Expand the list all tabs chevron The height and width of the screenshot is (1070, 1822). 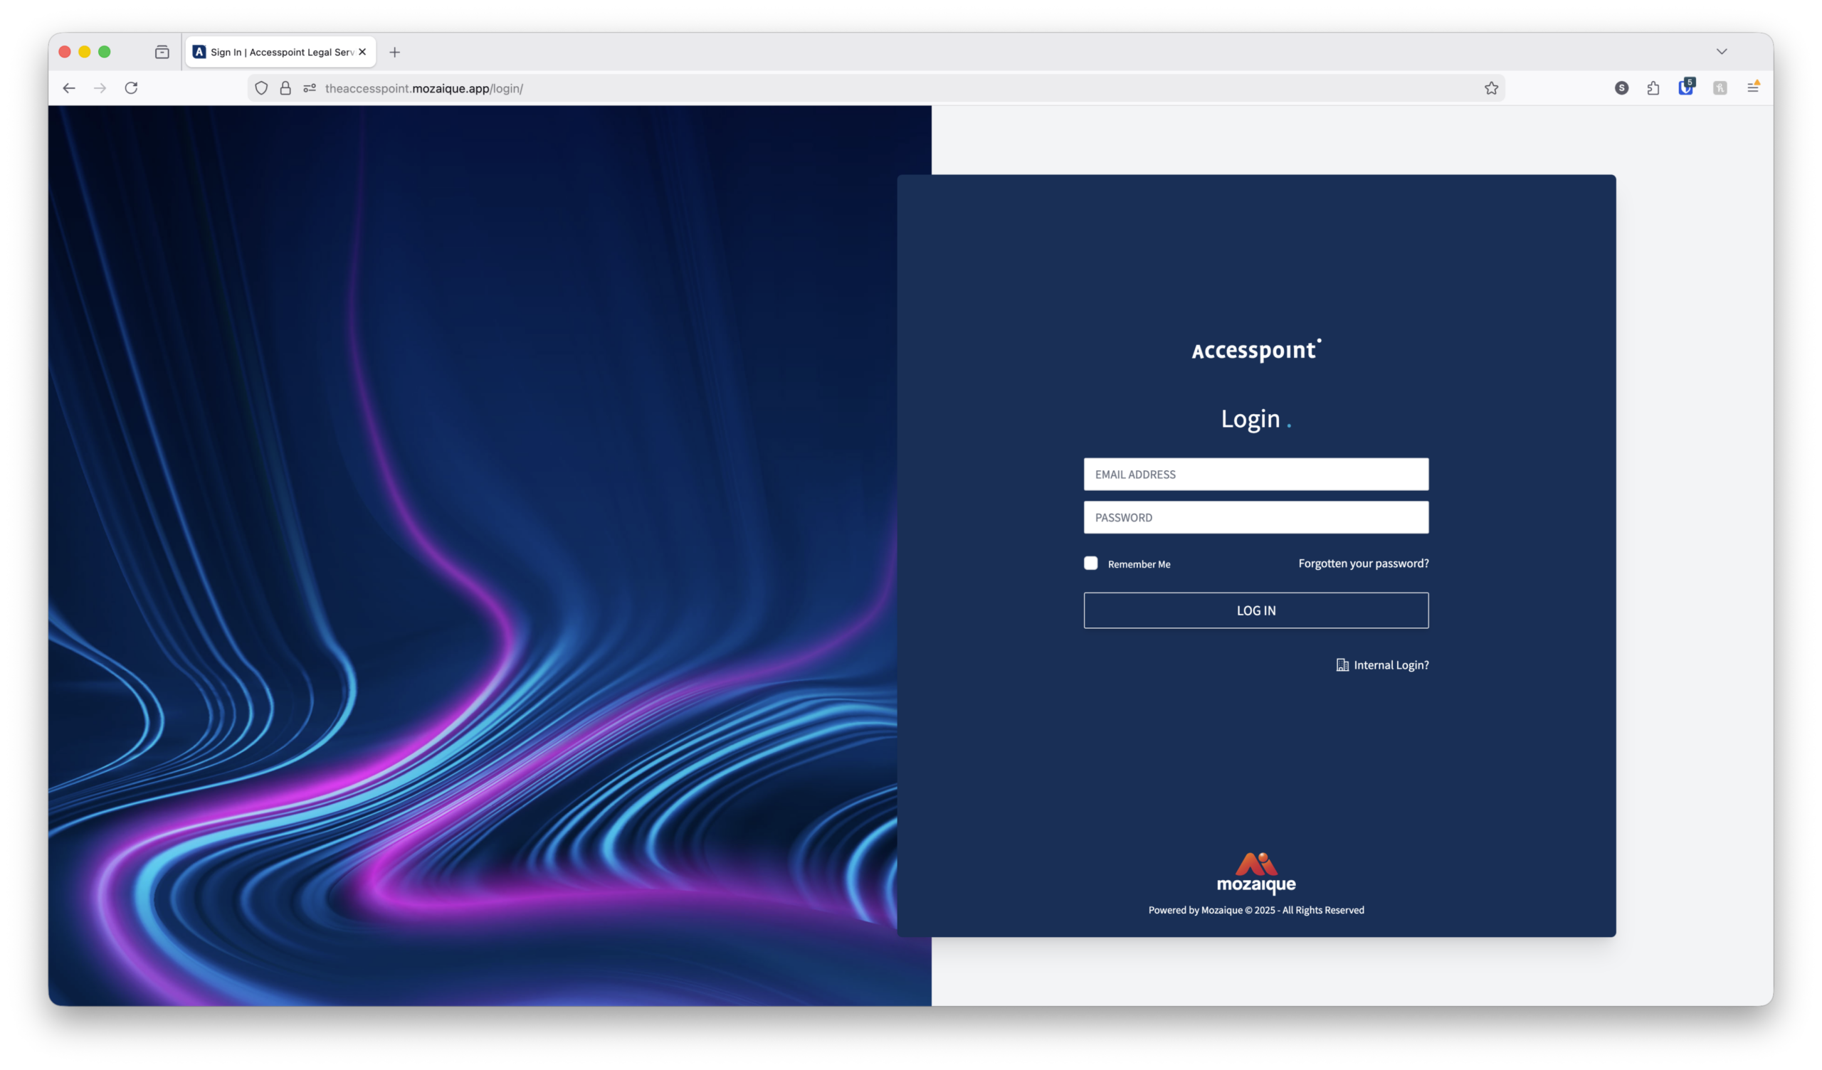(1722, 51)
